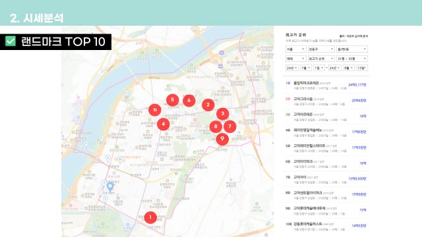Open the 서울 city dropdown

click(x=296, y=49)
